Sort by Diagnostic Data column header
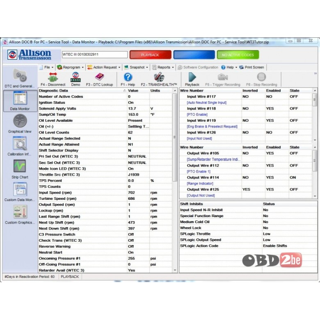Viewport: 320px width, 320px height. click(82, 90)
